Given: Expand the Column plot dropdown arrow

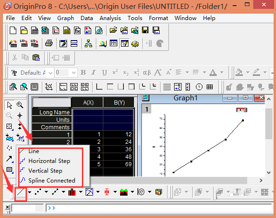Looking at the screenshot, I should click(x=81, y=192).
